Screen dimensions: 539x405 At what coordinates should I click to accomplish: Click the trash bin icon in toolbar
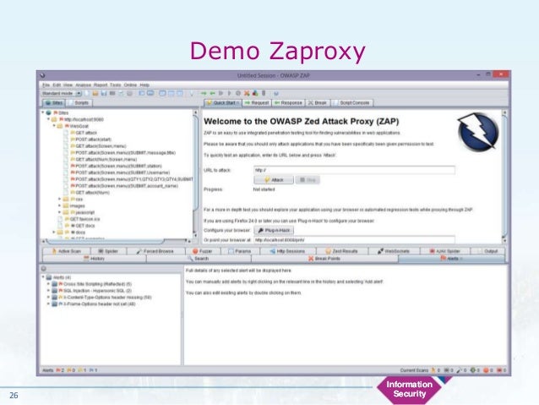264,93
